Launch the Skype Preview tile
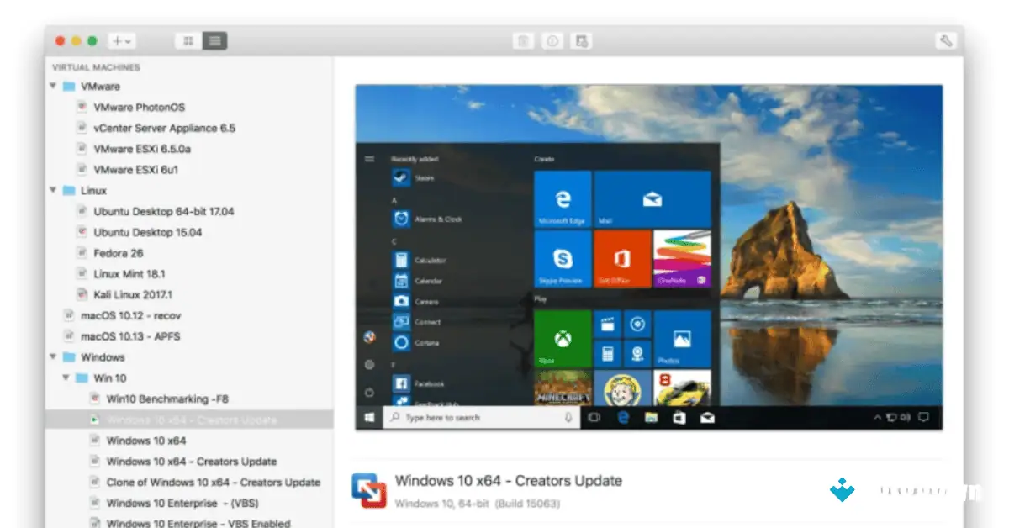This screenshot has height=528, width=1009. click(x=562, y=258)
